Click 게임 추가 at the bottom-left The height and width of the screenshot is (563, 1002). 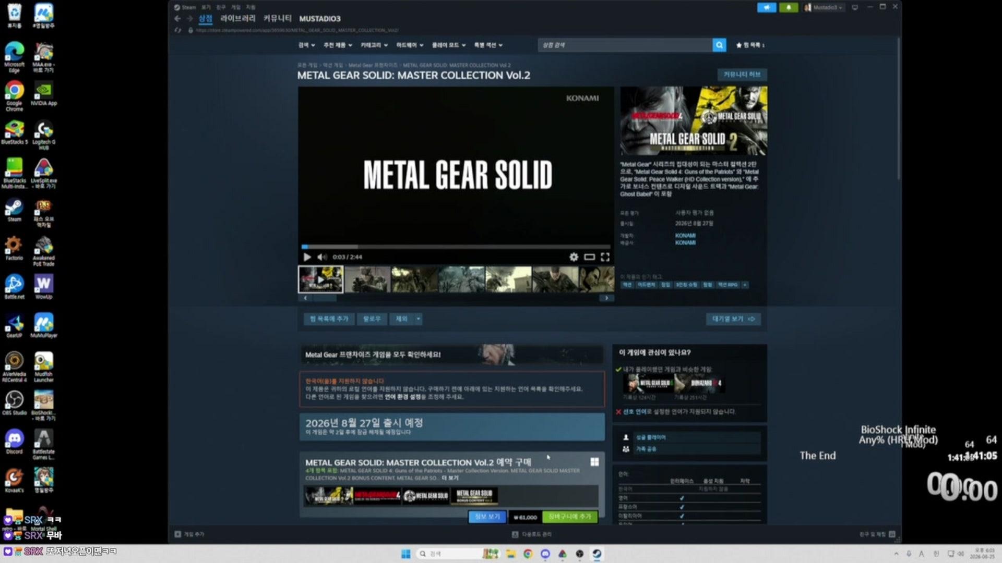189,534
